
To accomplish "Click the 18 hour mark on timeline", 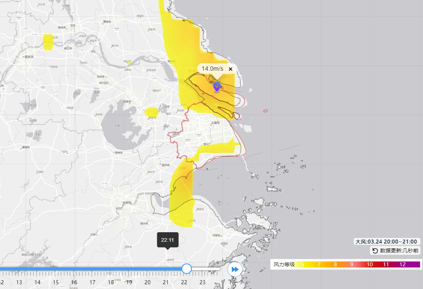I will (111, 282).
